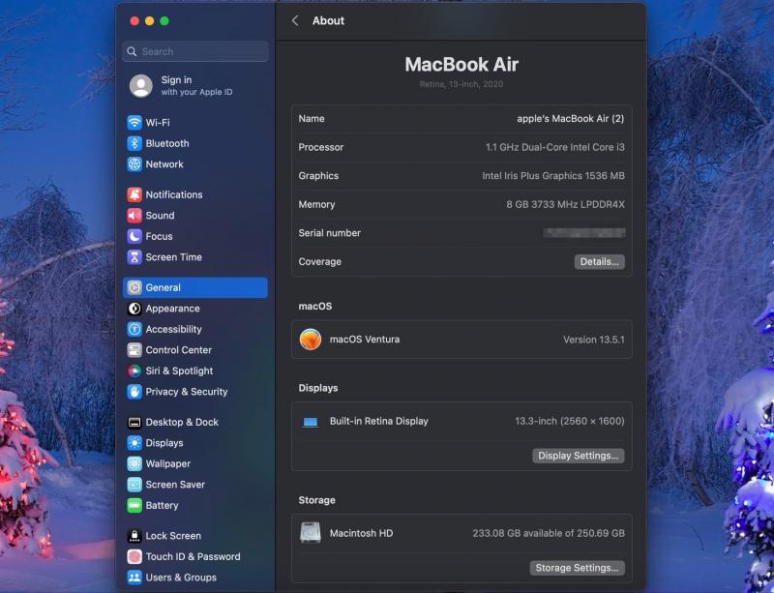Click the Apple ID avatar icon
Viewport: 774px width, 593px height.
pos(141,85)
